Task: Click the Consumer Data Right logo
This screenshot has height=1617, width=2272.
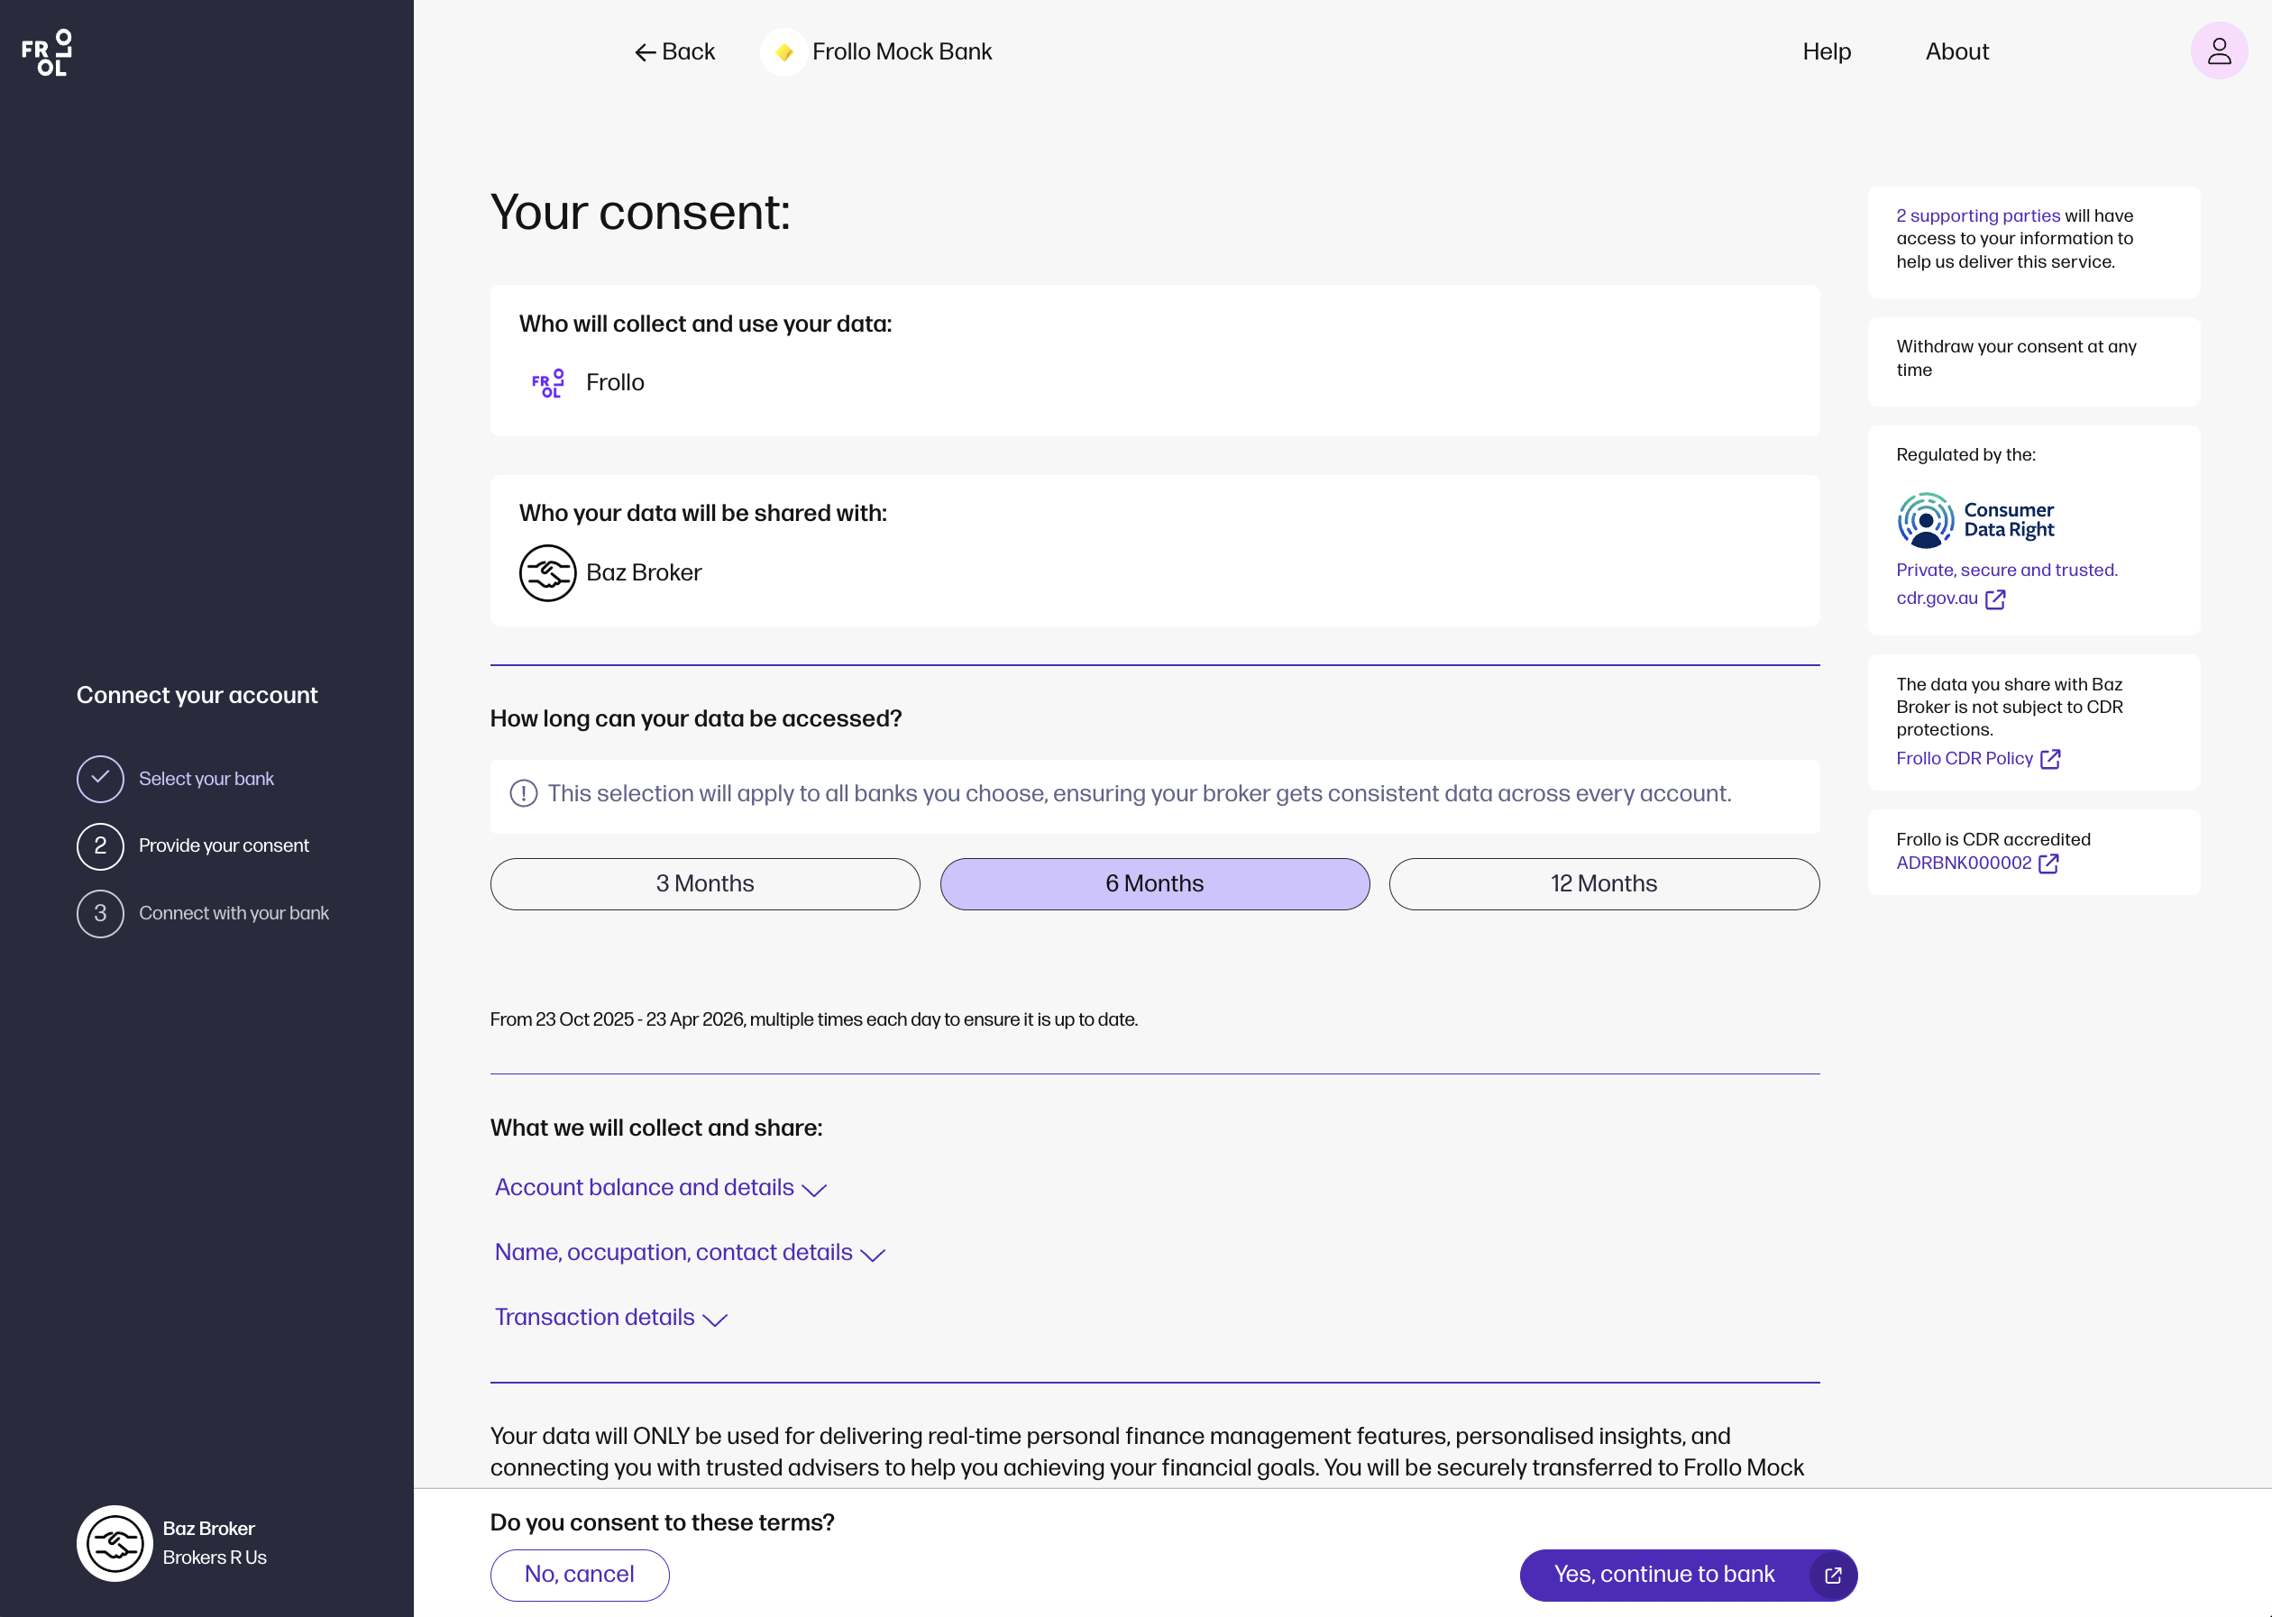Action: click(x=1974, y=520)
